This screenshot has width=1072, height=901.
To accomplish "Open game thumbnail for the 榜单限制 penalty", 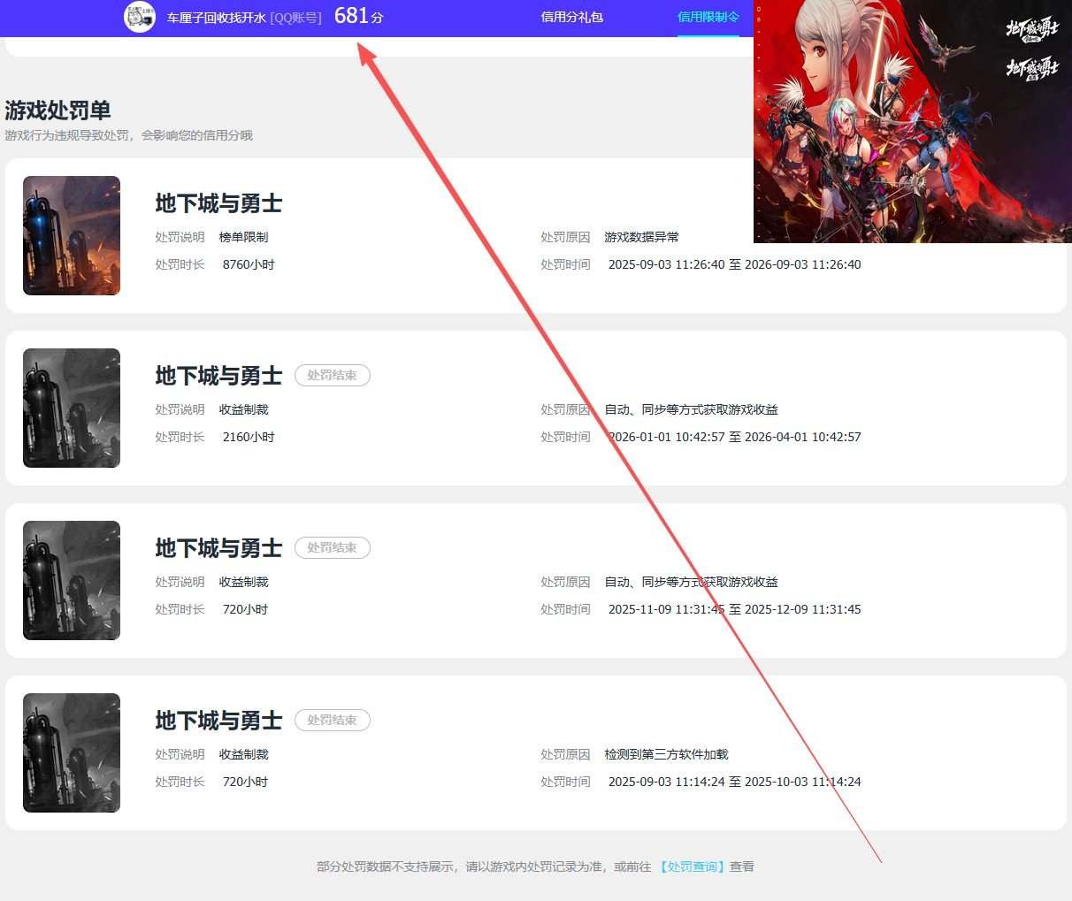I will pyautogui.click(x=72, y=235).
